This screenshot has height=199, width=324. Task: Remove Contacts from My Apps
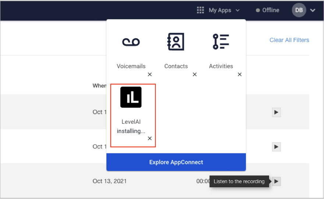coord(195,74)
